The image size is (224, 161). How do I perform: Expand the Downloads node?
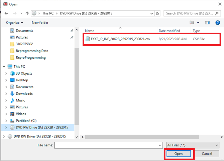pos(6,94)
